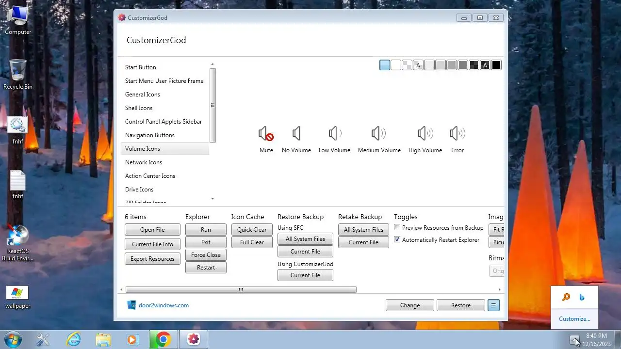Click Icon Cache Quick Clear
621x349 pixels.
pos(252,230)
